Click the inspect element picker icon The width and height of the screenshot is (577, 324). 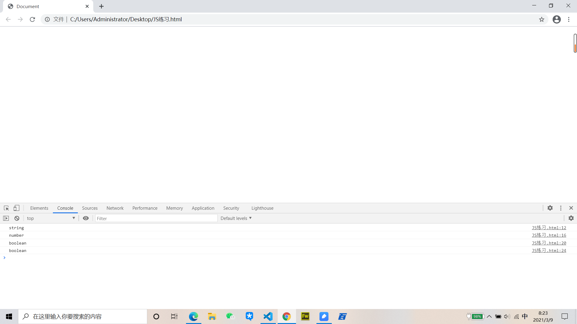click(x=6, y=208)
